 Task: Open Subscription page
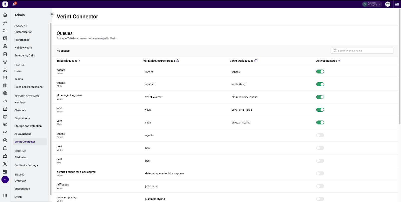tap(22, 189)
